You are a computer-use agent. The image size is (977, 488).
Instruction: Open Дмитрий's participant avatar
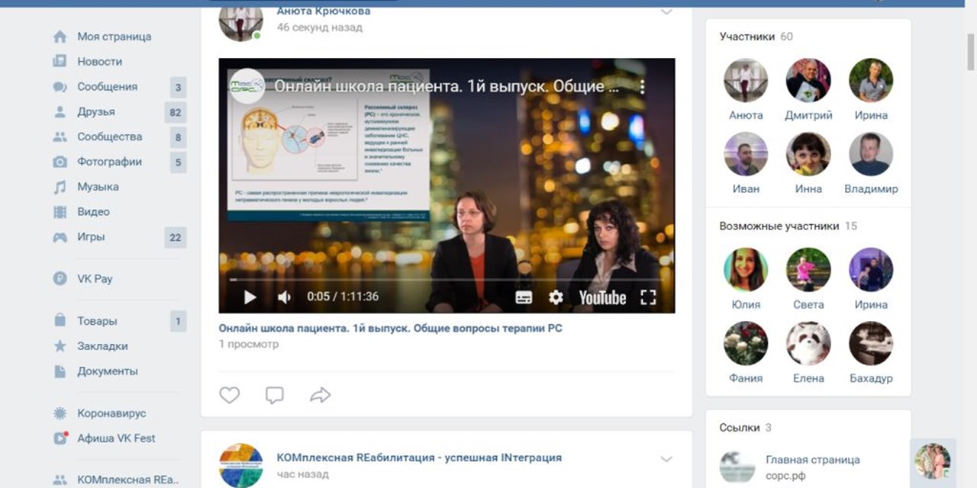tap(808, 80)
